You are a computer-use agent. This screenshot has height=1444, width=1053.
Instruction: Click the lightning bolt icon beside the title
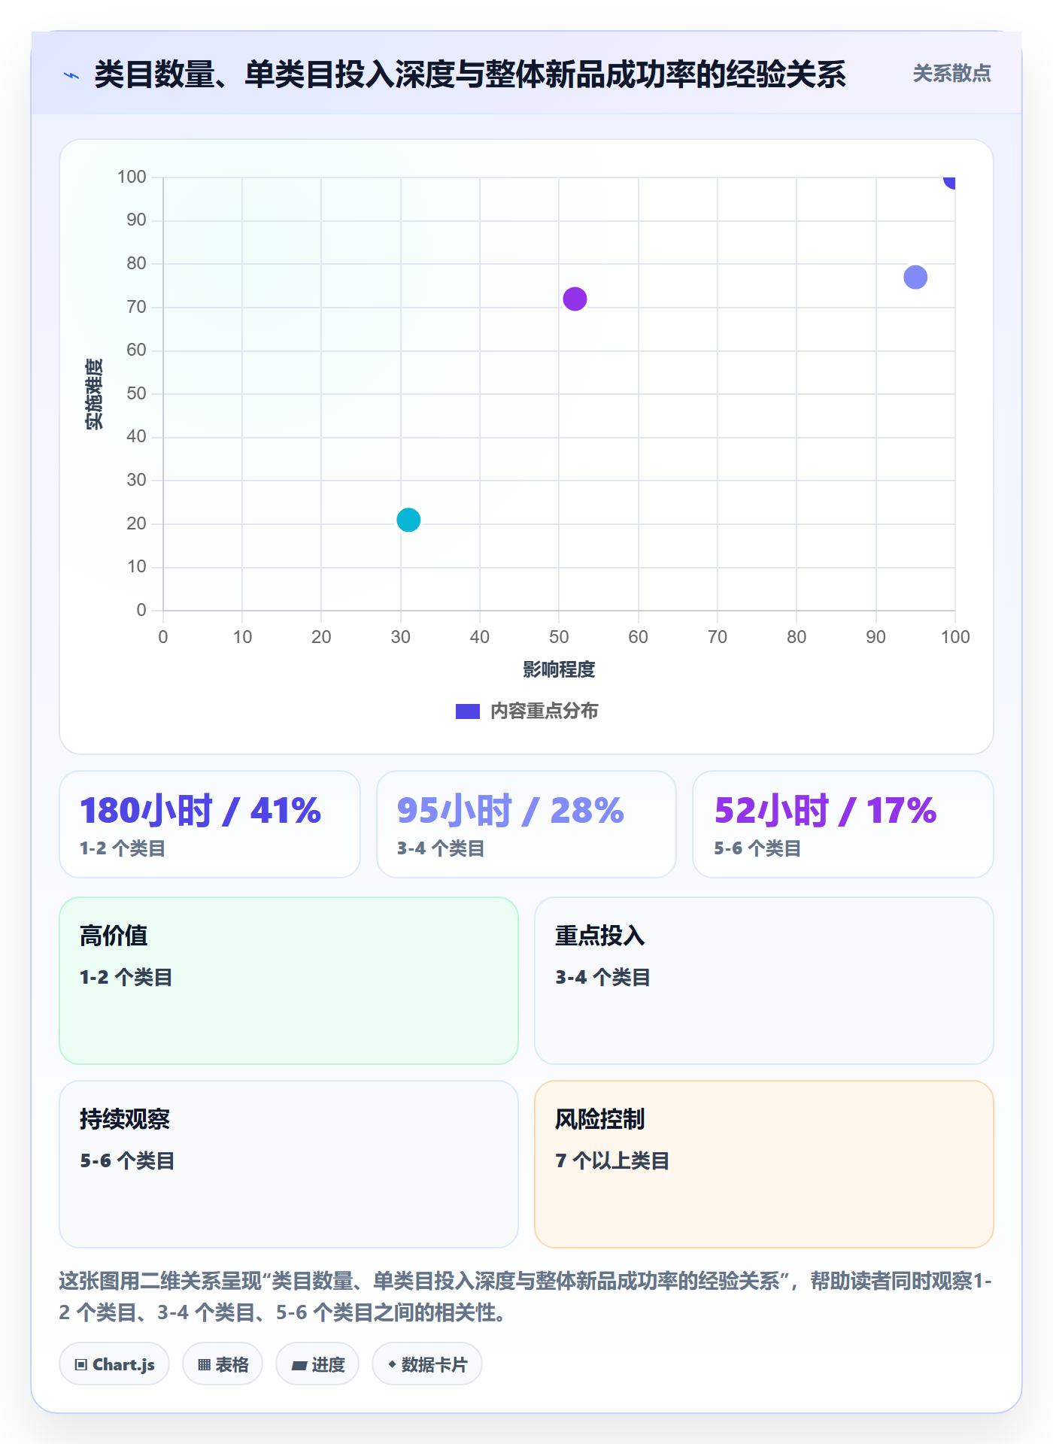click(71, 75)
